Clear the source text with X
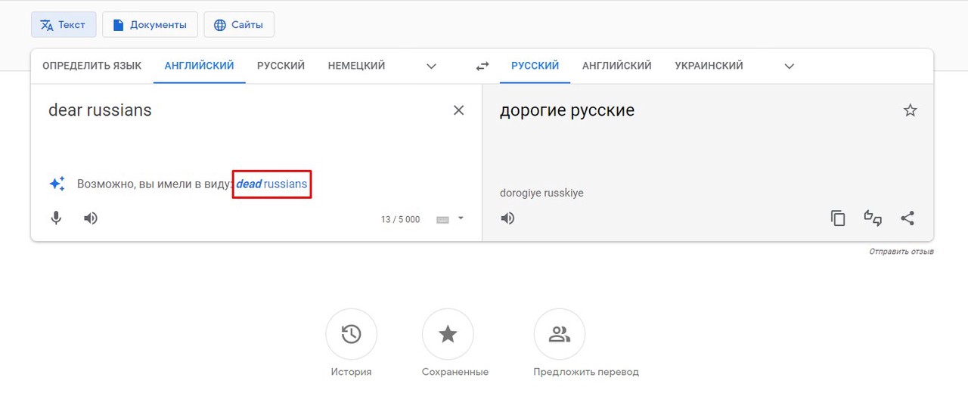Viewport: 968px width, 396px height. point(458,110)
